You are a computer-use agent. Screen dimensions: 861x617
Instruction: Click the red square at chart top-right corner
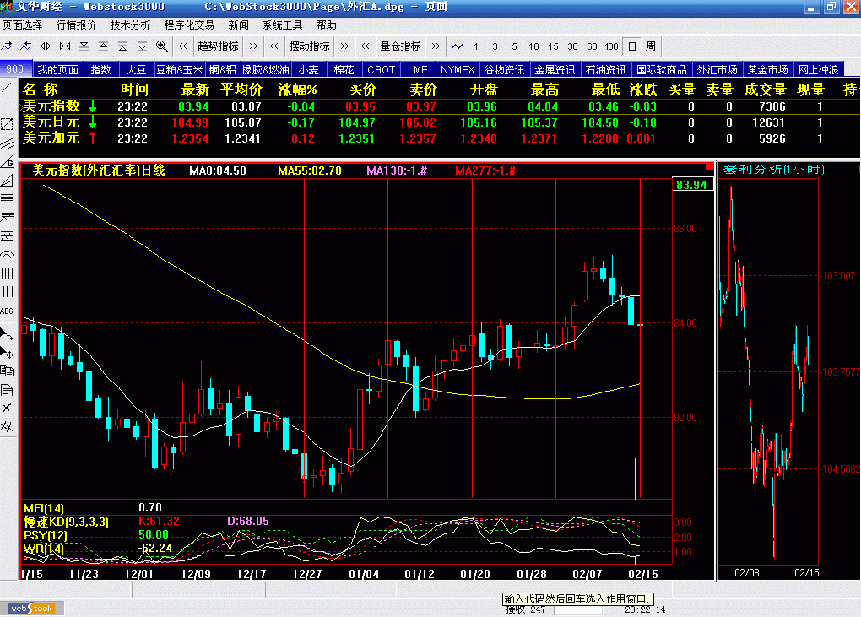click(709, 166)
